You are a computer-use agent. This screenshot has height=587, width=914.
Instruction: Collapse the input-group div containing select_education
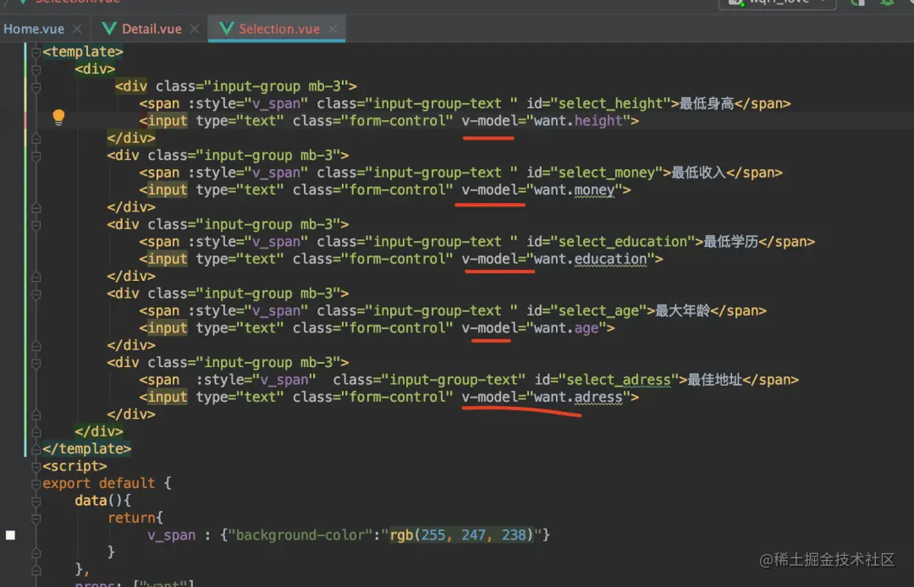pos(36,225)
